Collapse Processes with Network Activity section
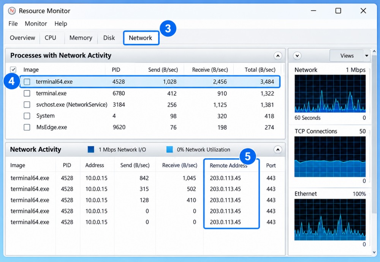This screenshot has height=262, width=380. pyautogui.click(x=278, y=56)
